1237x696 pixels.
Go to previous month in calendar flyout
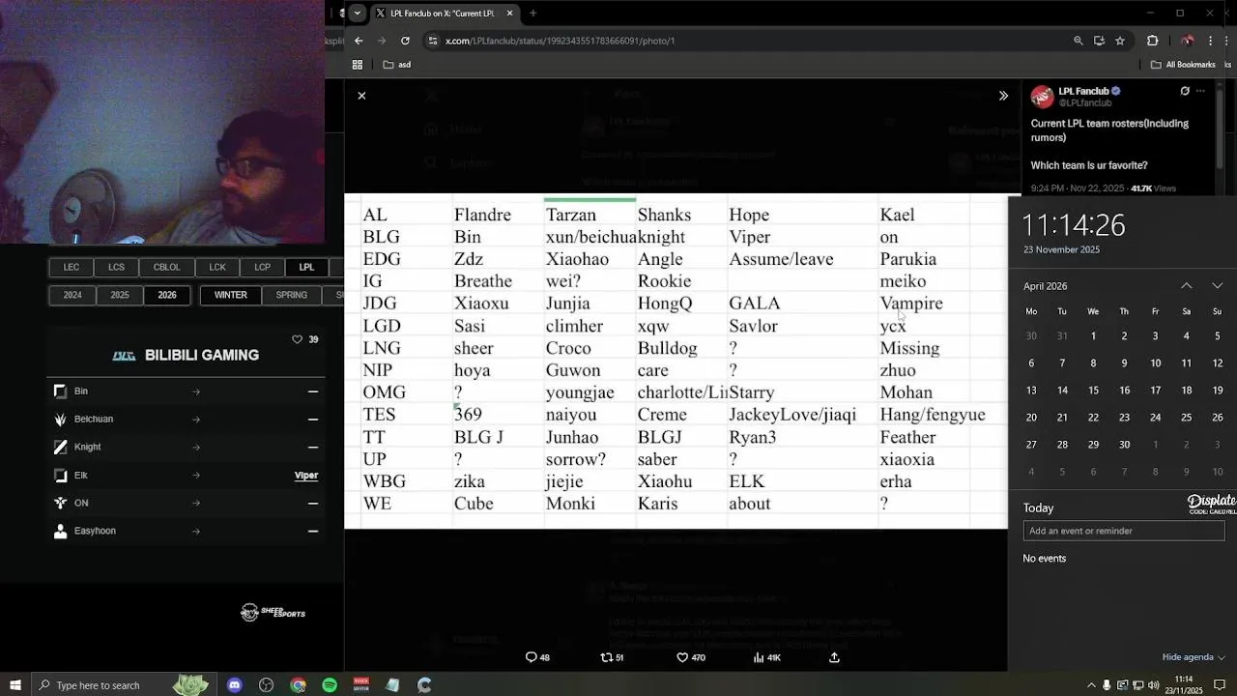(1187, 286)
